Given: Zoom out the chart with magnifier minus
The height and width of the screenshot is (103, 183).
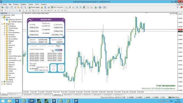Looking at the screenshot, I should click(x=81, y=7).
